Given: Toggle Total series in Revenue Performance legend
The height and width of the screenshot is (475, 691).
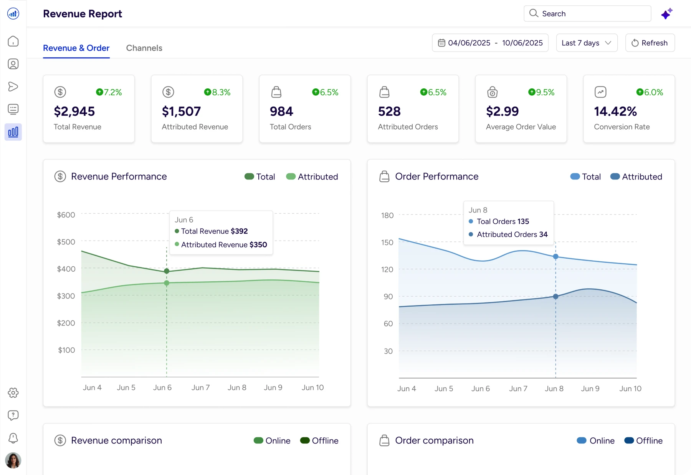Looking at the screenshot, I should coord(260,177).
